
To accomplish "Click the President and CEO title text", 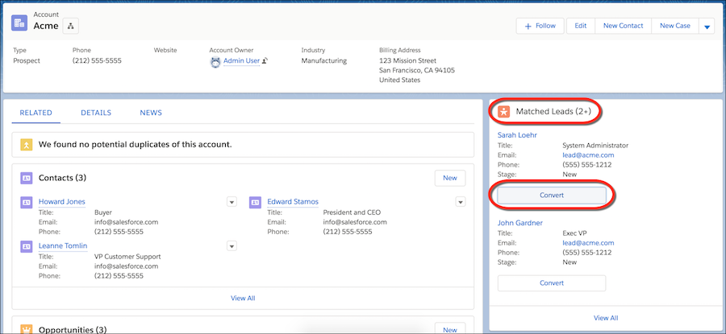I will (352, 212).
